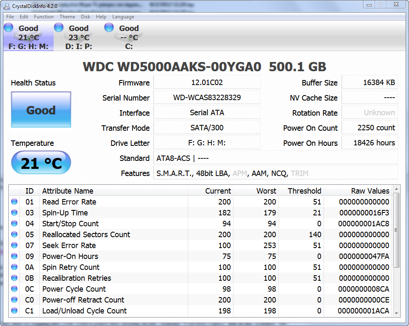Click the blue Good health status button

point(41,109)
